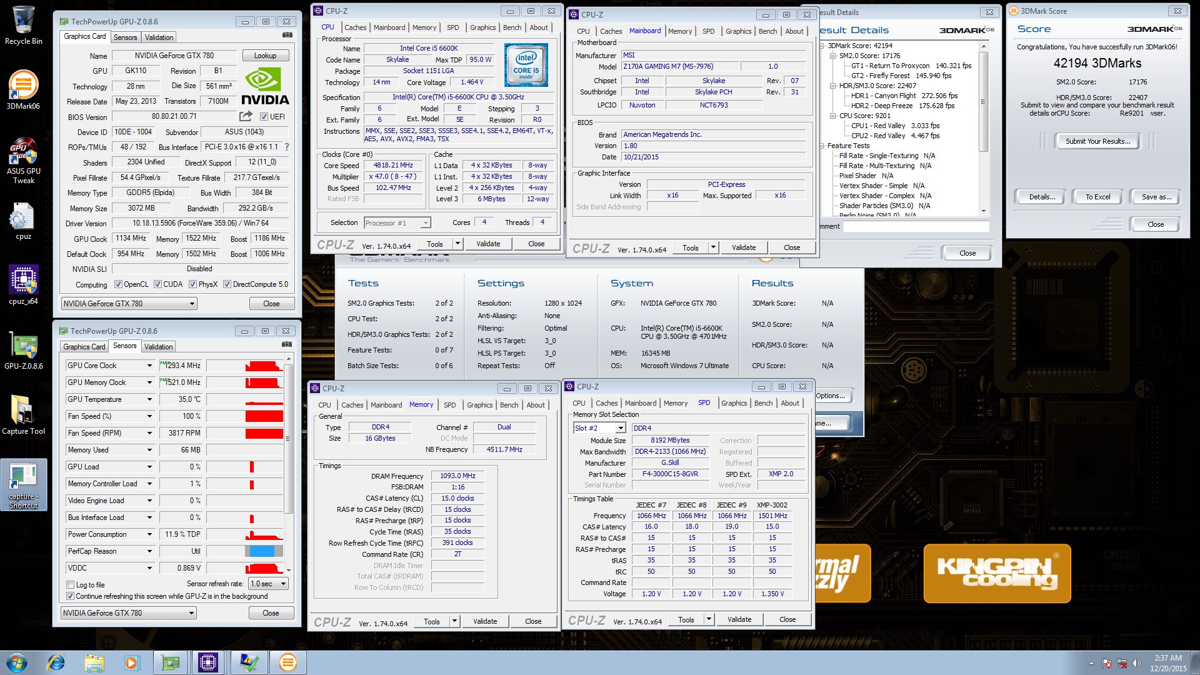Launch ASUS GPU Tweak desktop icon
This screenshot has width=1200, height=675.
23,161
